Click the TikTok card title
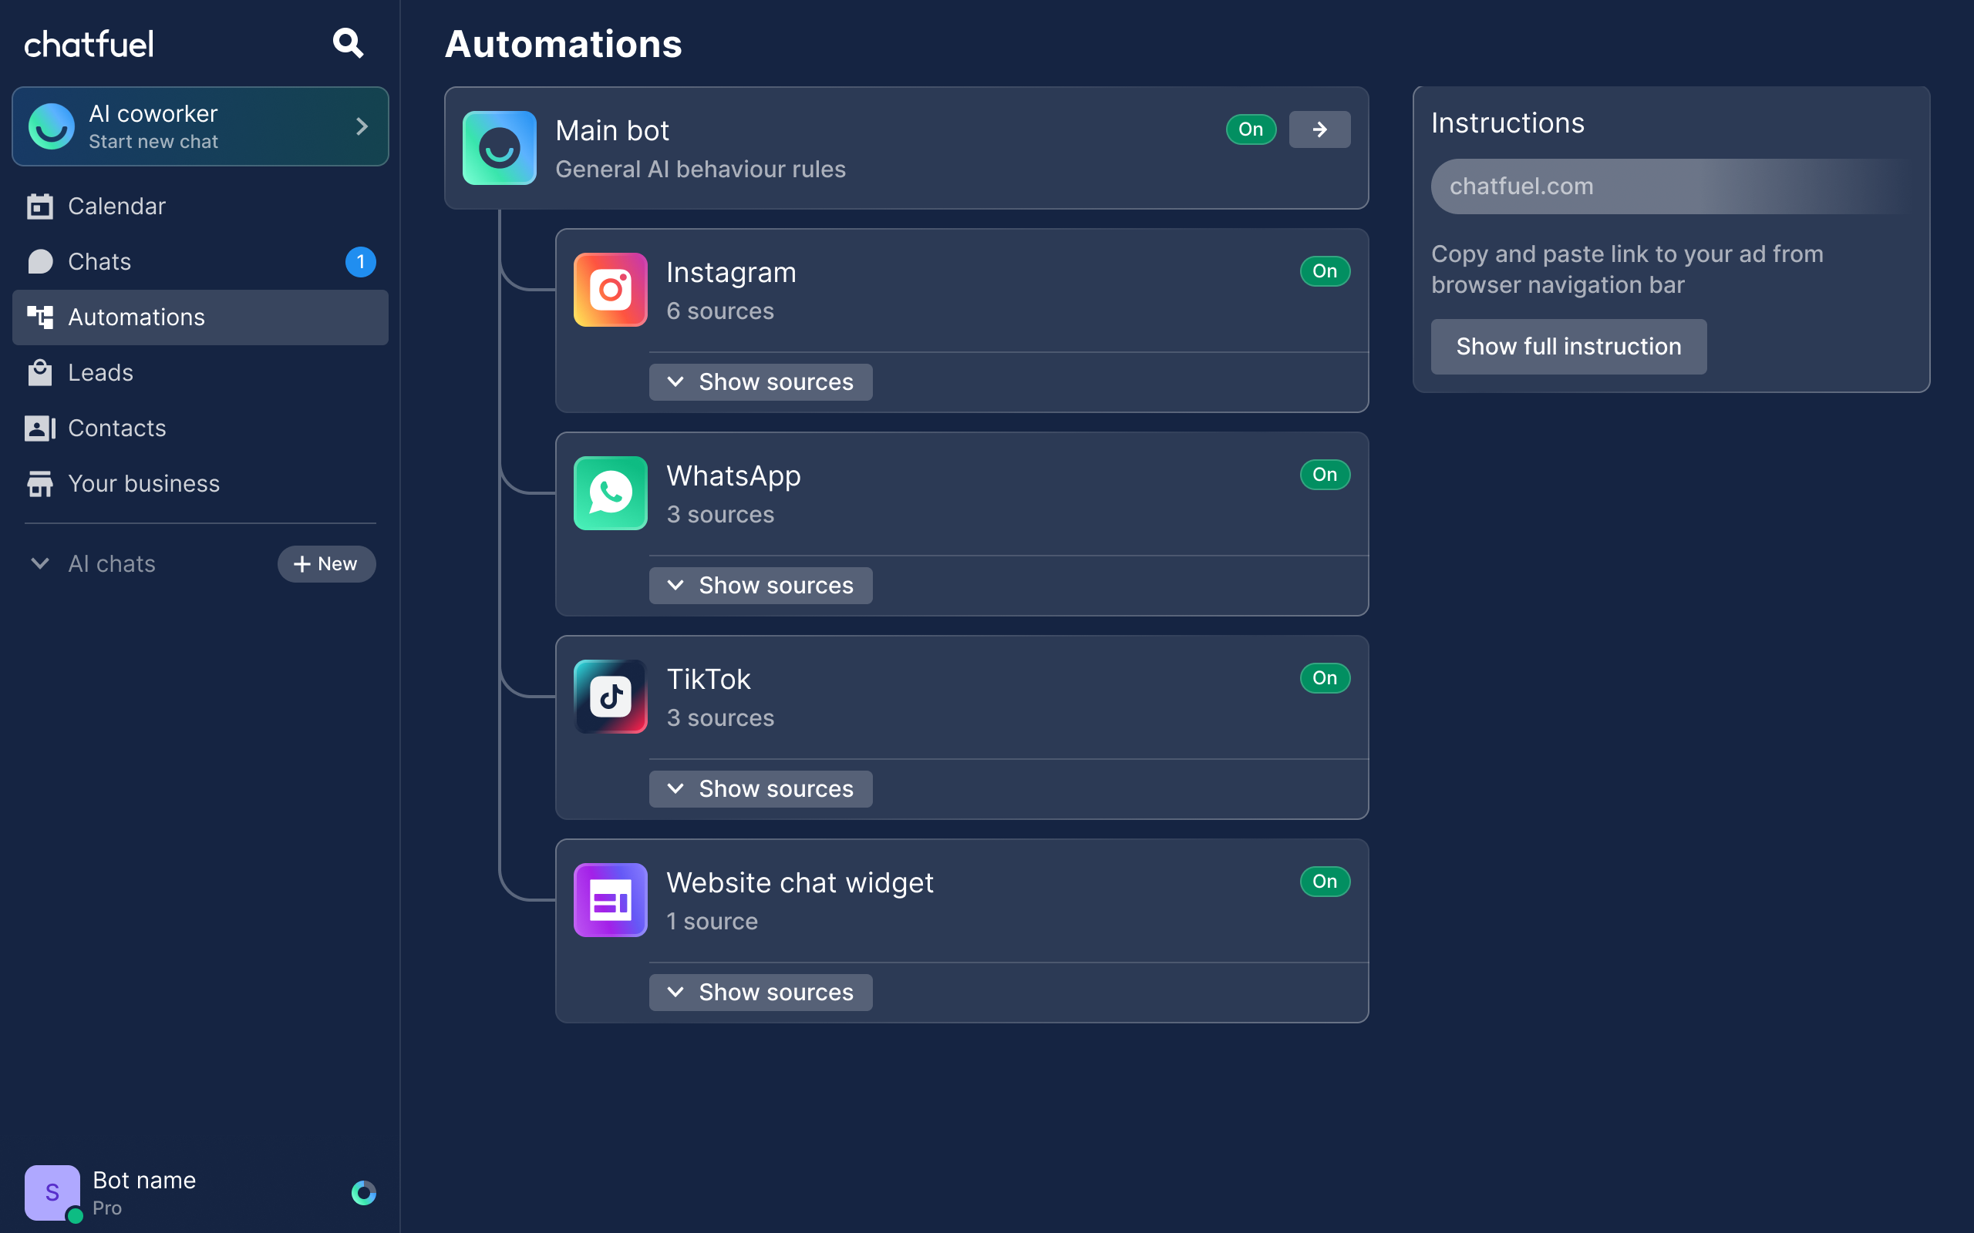The height and width of the screenshot is (1233, 1974). click(708, 679)
